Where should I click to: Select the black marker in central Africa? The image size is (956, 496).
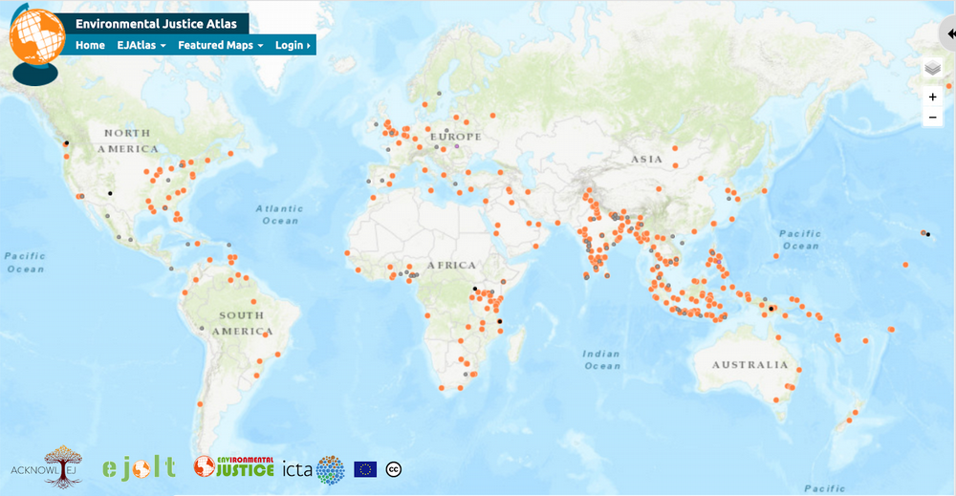click(475, 288)
